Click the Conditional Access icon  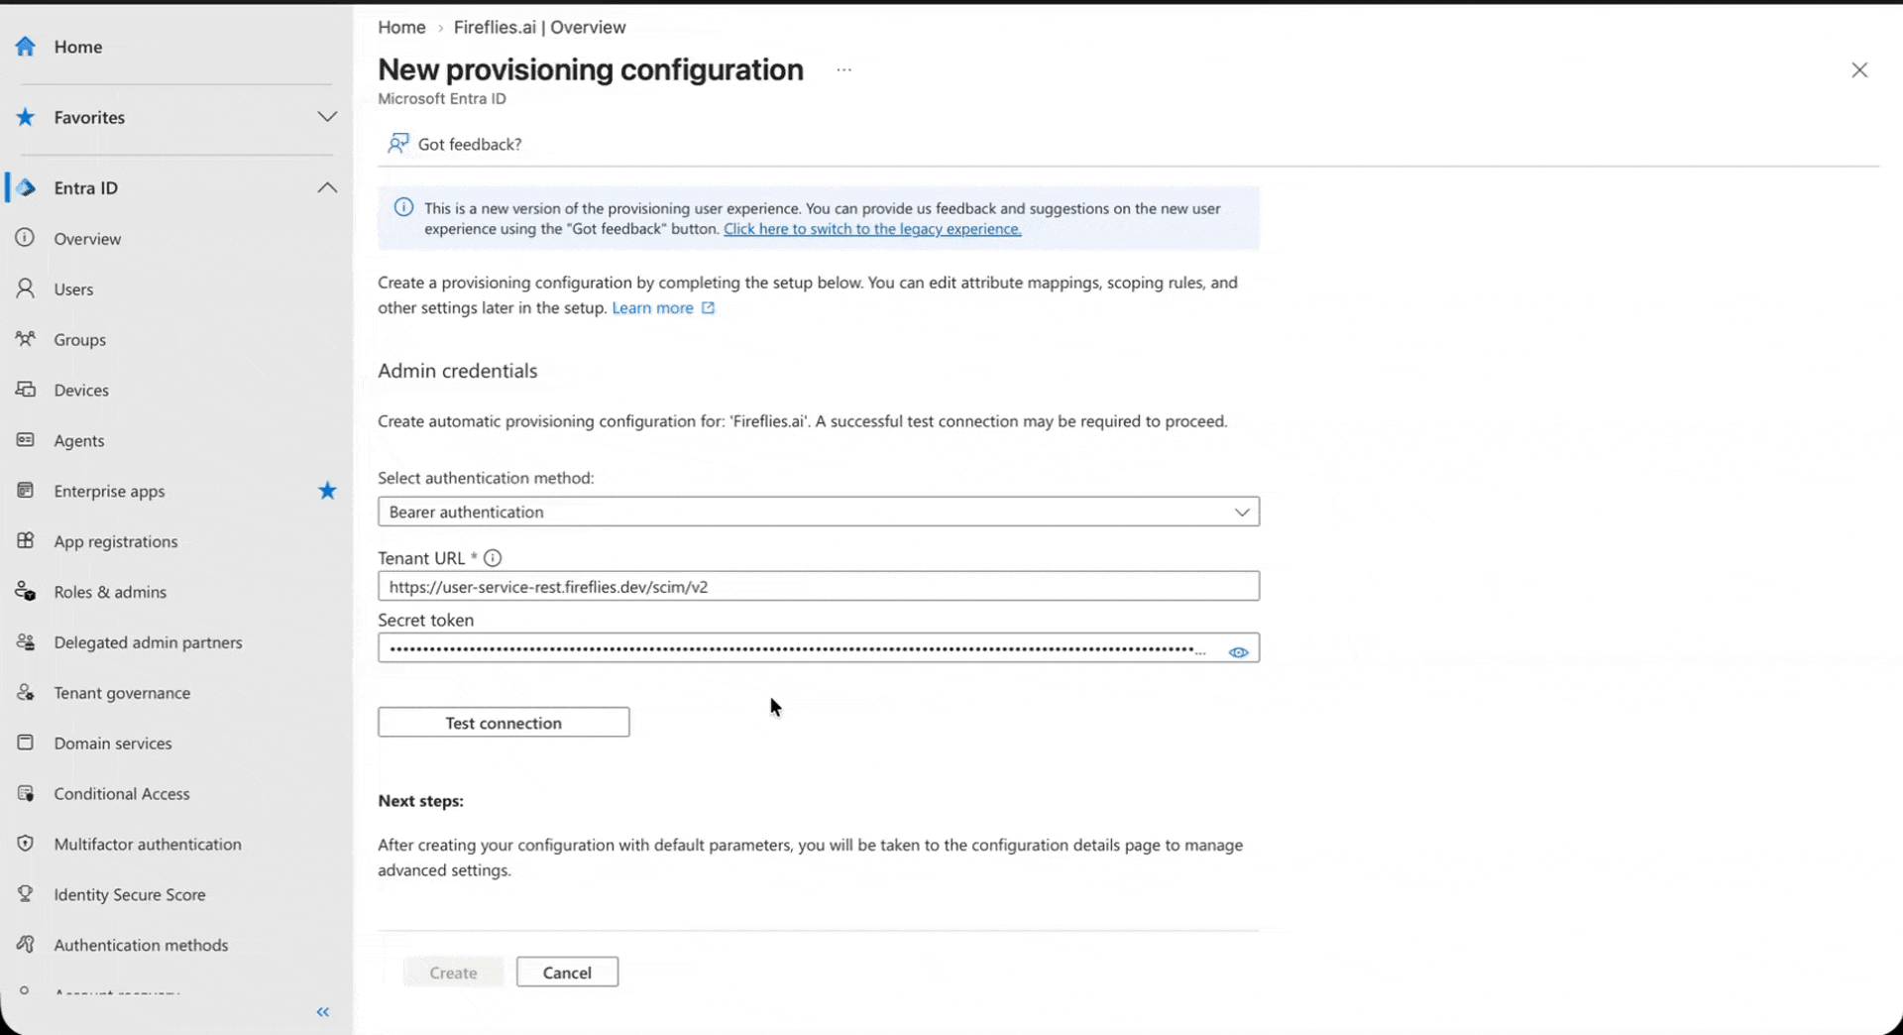click(26, 793)
